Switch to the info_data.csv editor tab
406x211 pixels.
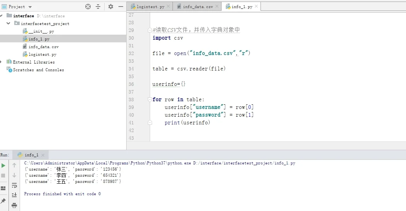click(198, 7)
